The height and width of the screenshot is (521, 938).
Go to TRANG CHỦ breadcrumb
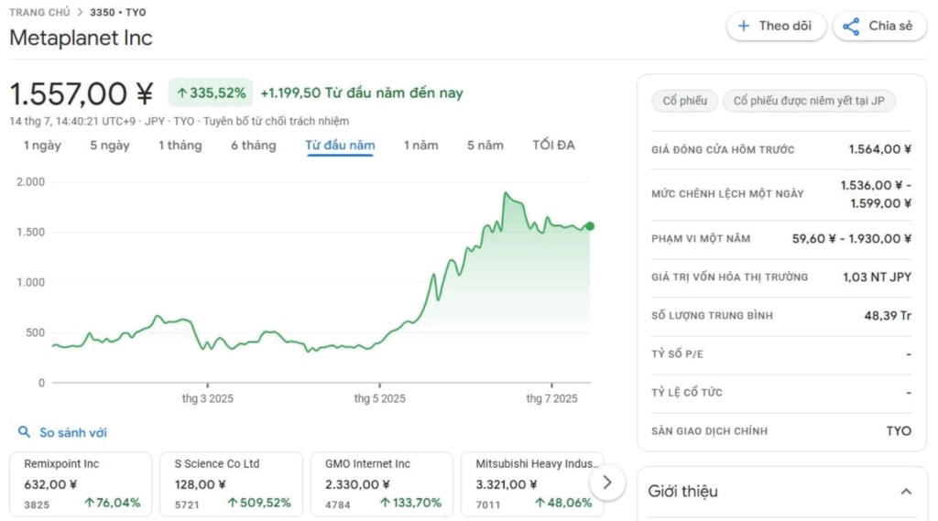point(39,12)
